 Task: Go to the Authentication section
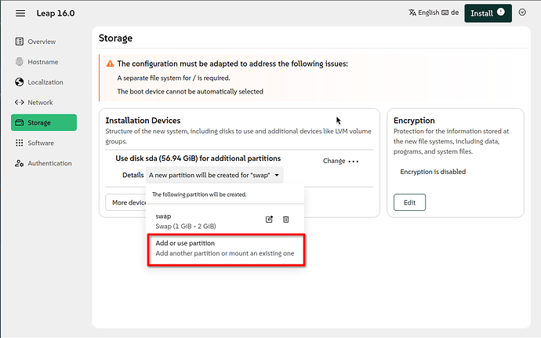pyautogui.click(x=44, y=163)
